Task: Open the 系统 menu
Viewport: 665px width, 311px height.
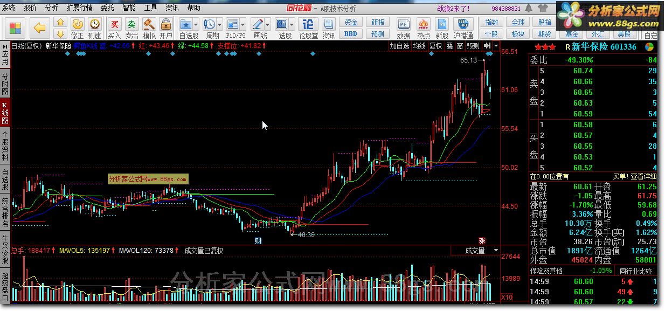Action: [9, 8]
